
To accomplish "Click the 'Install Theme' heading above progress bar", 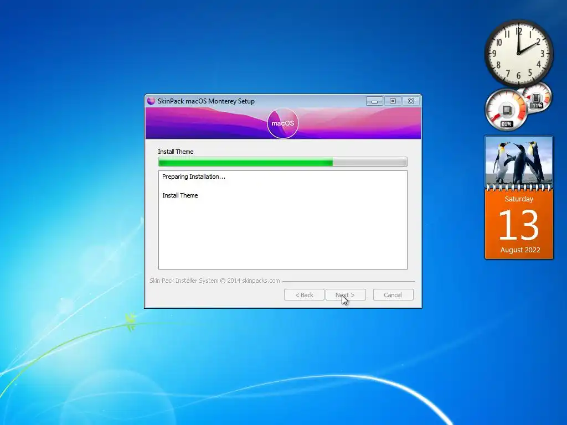I will [176, 152].
